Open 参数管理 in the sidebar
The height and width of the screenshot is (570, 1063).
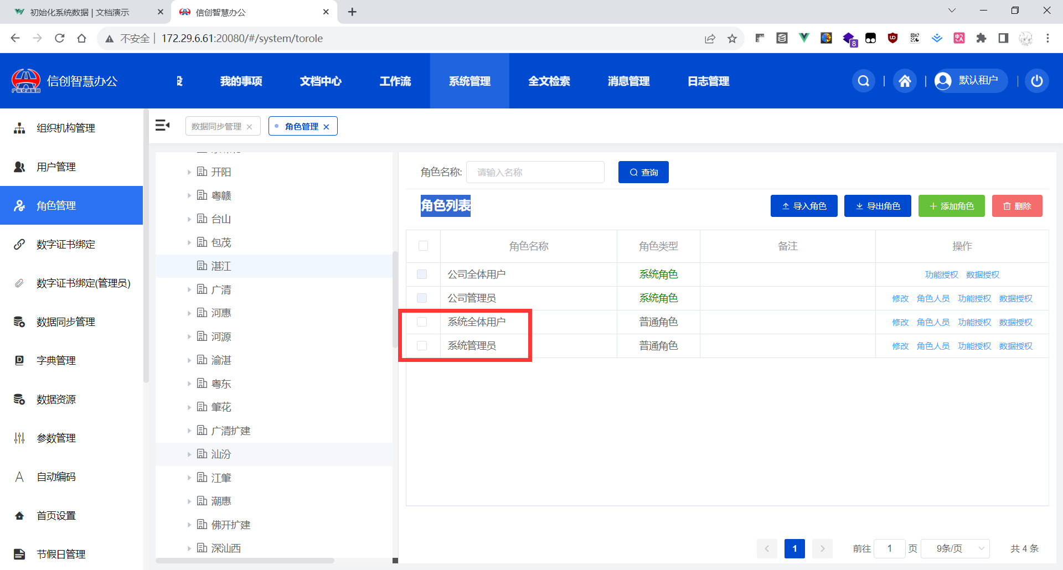point(71,438)
